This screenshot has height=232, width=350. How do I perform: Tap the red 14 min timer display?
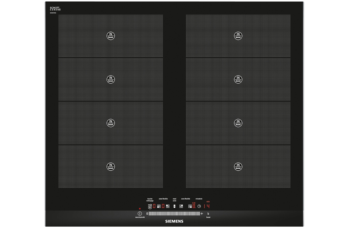[207, 206]
